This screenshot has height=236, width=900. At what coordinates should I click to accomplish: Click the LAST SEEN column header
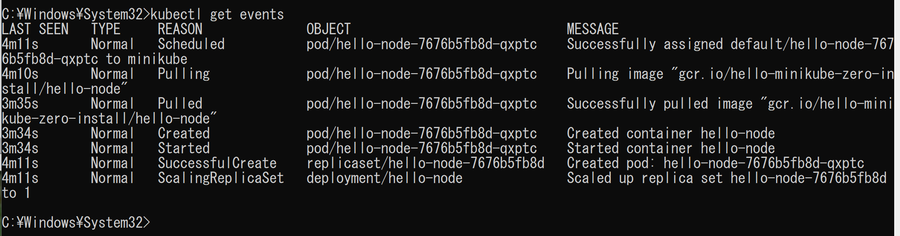click(35, 29)
